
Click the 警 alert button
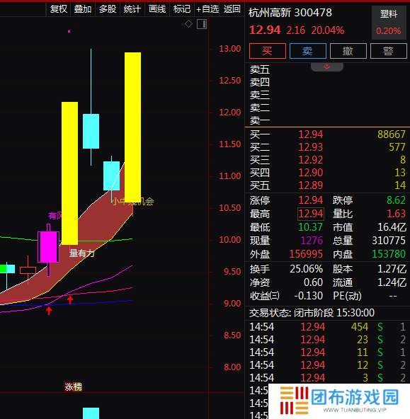[389, 51]
